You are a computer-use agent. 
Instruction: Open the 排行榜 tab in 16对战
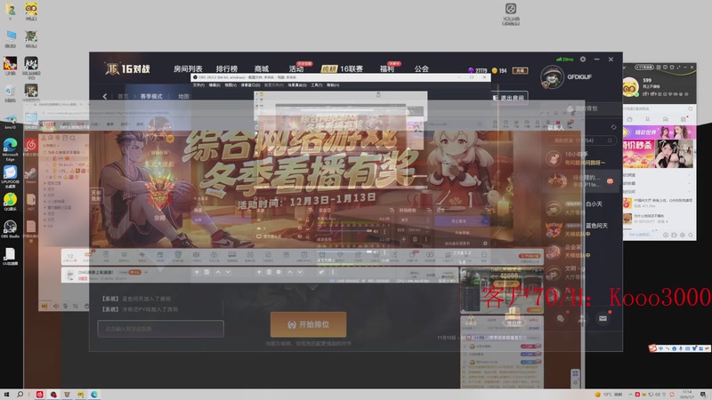pos(227,69)
